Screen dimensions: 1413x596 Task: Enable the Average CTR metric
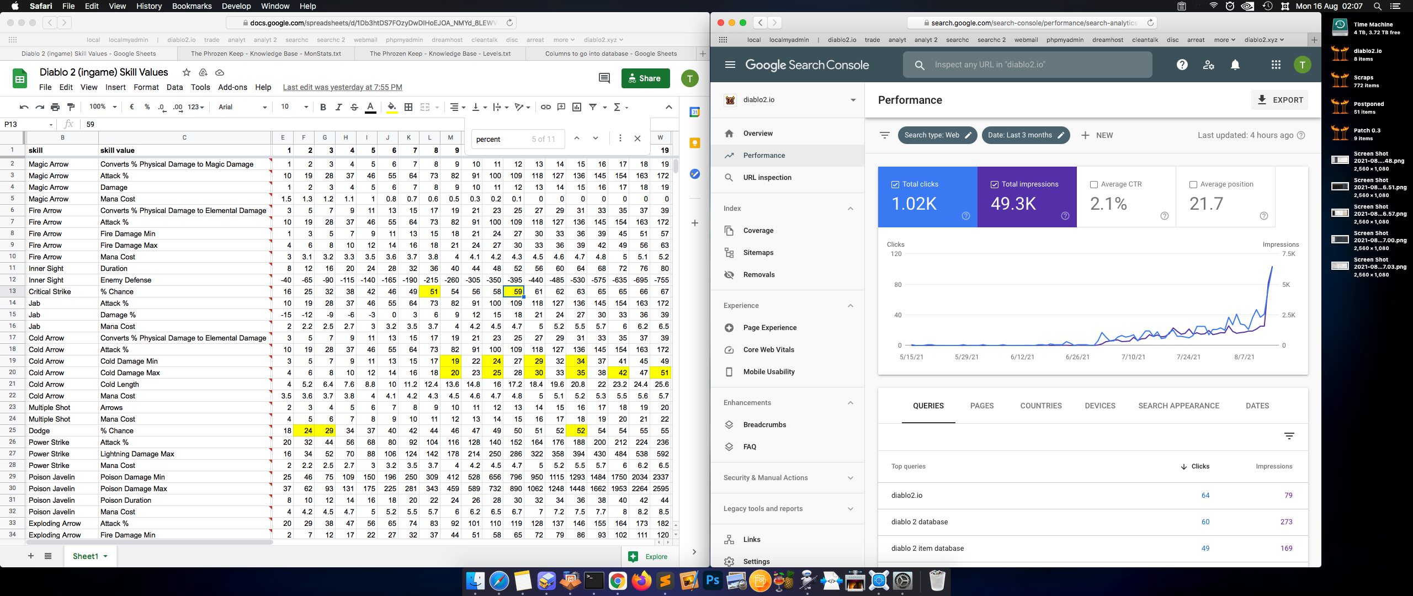coord(1094,184)
